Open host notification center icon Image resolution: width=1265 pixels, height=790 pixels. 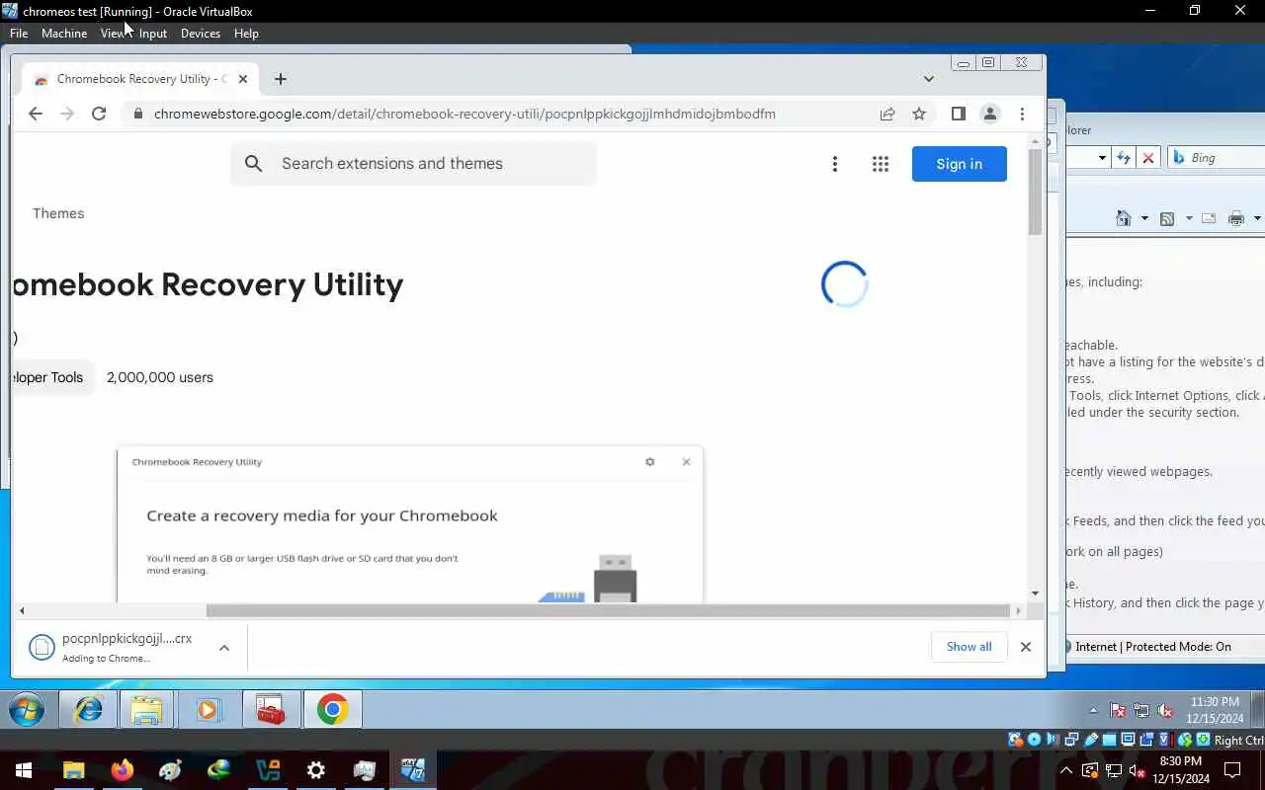(x=1232, y=770)
